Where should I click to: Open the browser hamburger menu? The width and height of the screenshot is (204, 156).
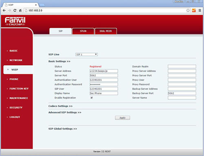pyautogui.click(x=200, y=11)
